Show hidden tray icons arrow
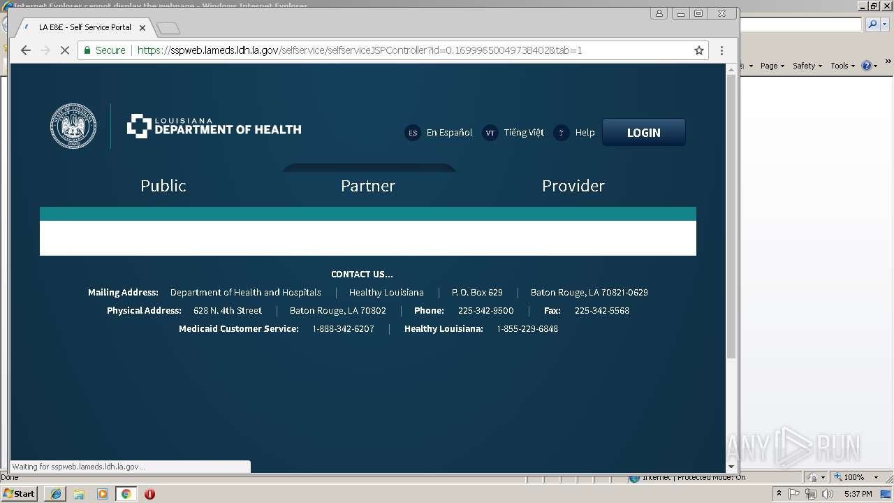 pos(779,494)
